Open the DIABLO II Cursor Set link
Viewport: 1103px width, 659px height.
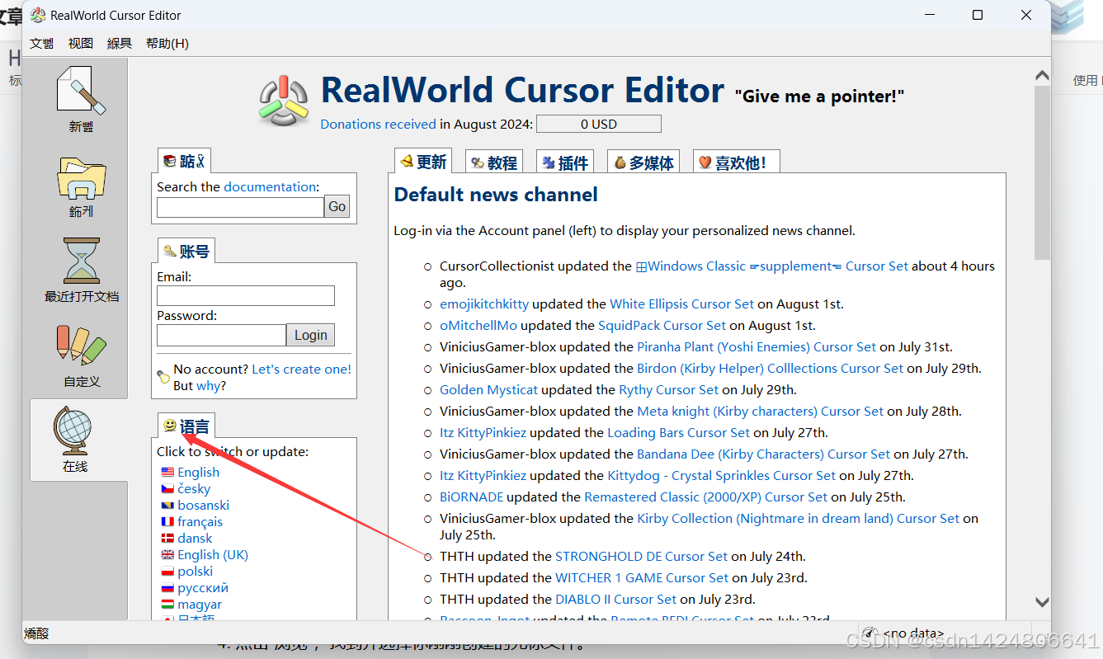[615, 600]
